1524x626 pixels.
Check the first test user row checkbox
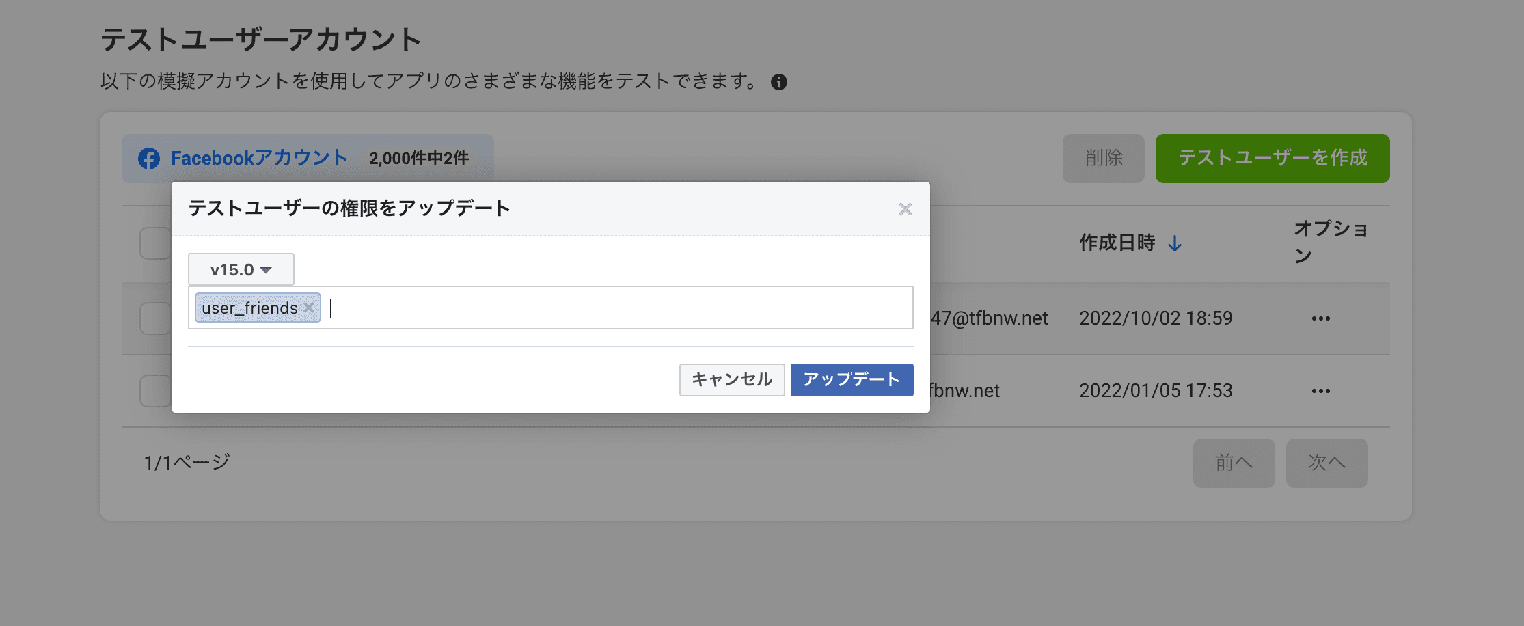(x=155, y=318)
